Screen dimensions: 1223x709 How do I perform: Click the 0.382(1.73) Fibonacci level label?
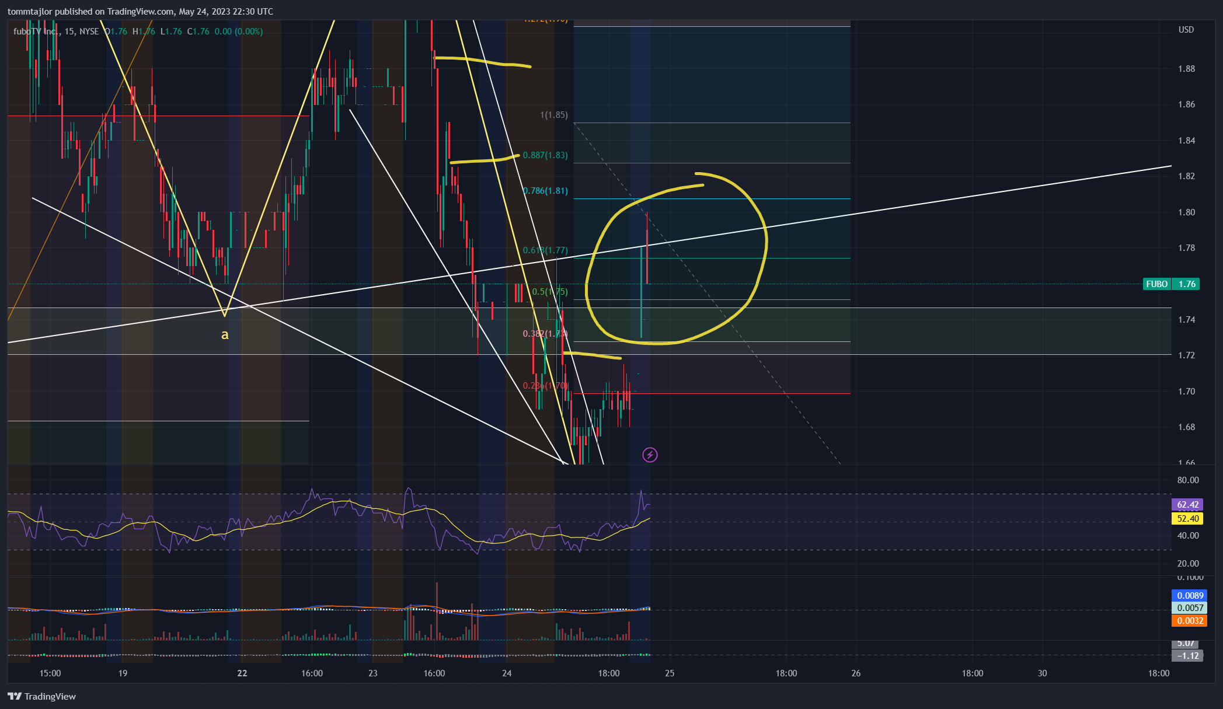point(545,334)
